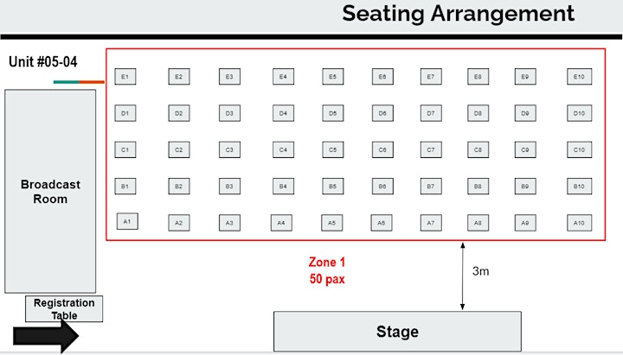Viewport: 623px width, 355px height.
Task: Click seat B3 box
Action: (x=229, y=187)
